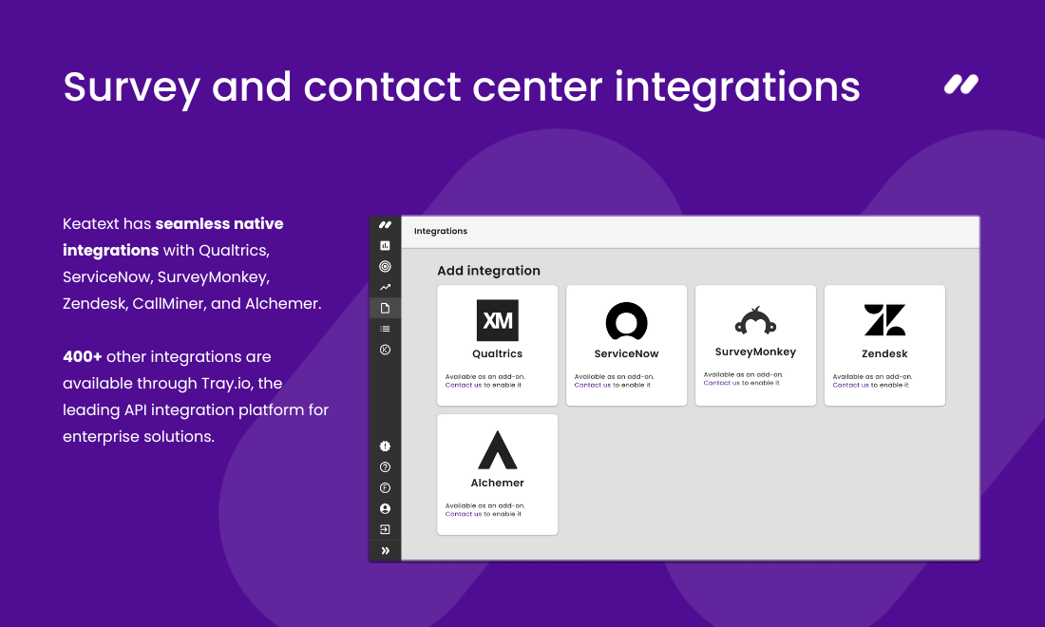Image resolution: width=1045 pixels, height=627 pixels.
Task: Open the target circles sidebar icon
Action: click(385, 267)
